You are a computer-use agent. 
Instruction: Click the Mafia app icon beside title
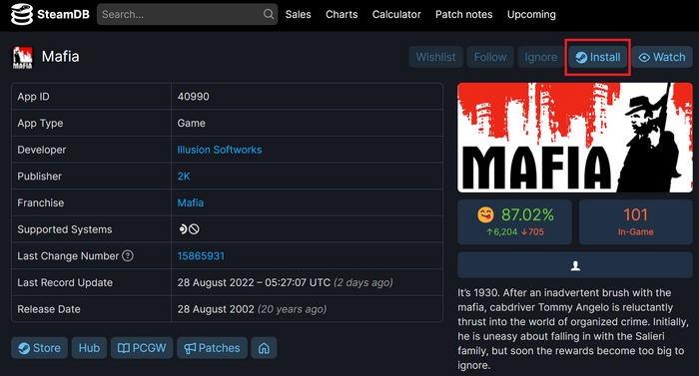[x=22, y=58]
